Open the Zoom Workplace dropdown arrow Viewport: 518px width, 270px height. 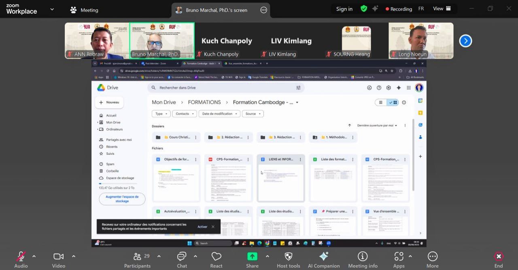[52, 9]
